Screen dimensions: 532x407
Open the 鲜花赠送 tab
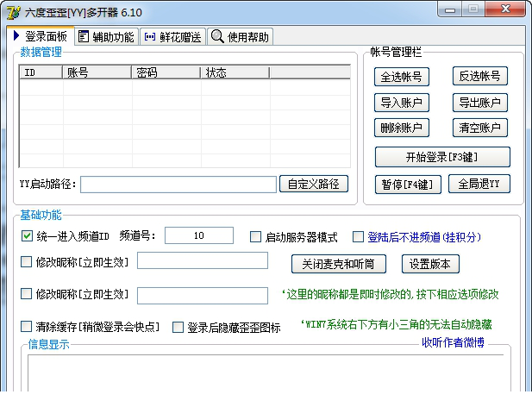173,36
